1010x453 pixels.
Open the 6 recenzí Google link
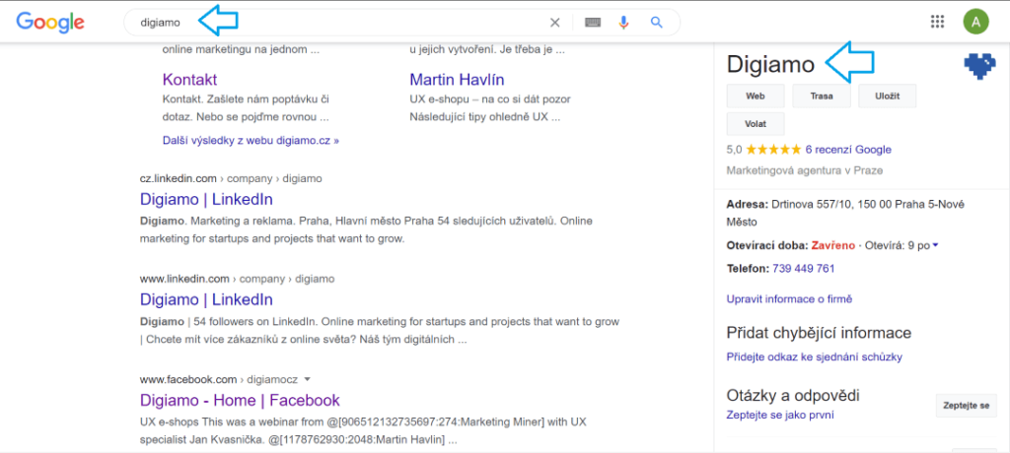tap(848, 150)
